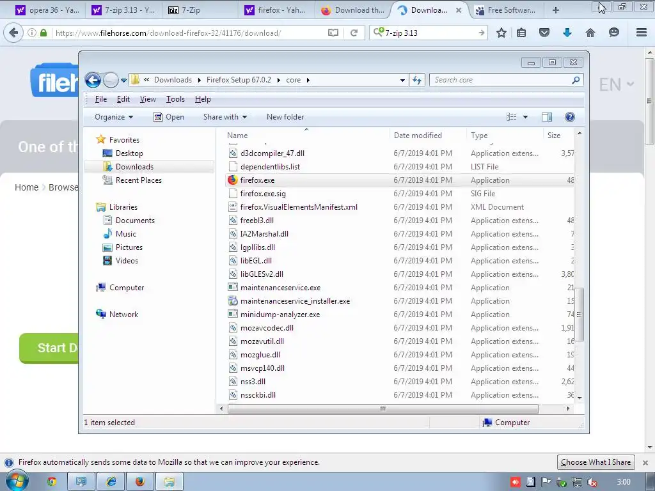Click the Explorer back arrow button
The width and height of the screenshot is (655, 491).
click(x=93, y=80)
